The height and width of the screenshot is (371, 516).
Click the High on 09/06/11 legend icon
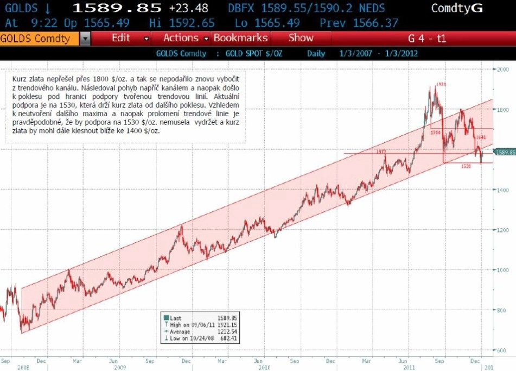166,324
